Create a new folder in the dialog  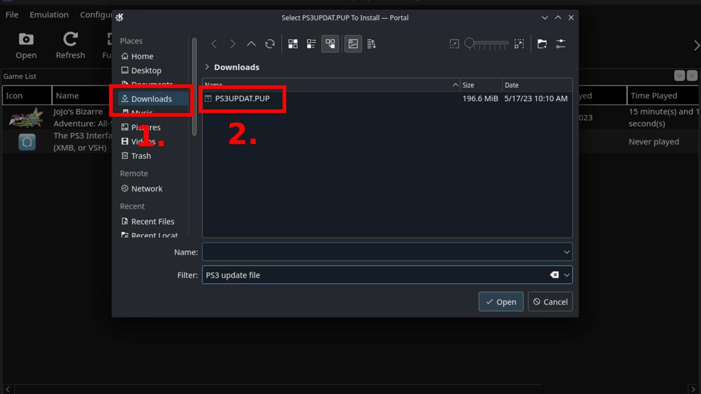click(x=542, y=43)
